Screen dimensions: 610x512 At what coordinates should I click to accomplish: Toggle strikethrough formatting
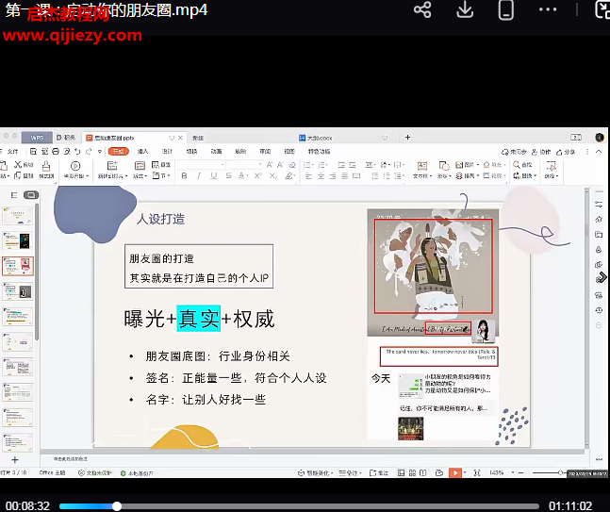229,176
